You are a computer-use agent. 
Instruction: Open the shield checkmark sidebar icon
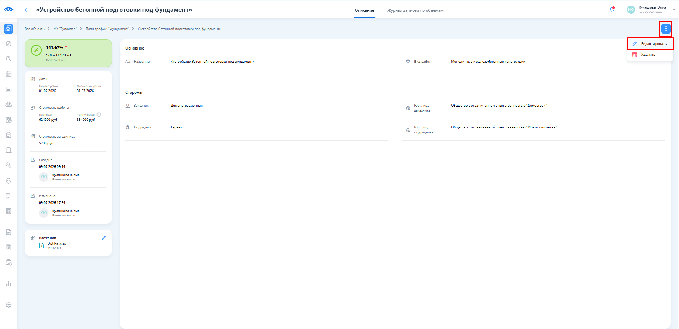tap(9, 180)
